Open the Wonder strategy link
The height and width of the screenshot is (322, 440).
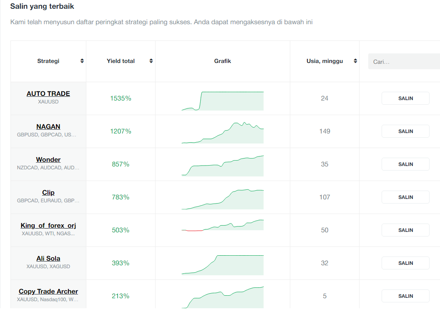click(x=48, y=159)
